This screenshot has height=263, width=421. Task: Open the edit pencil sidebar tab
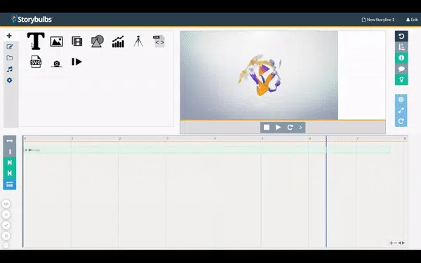(9, 47)
